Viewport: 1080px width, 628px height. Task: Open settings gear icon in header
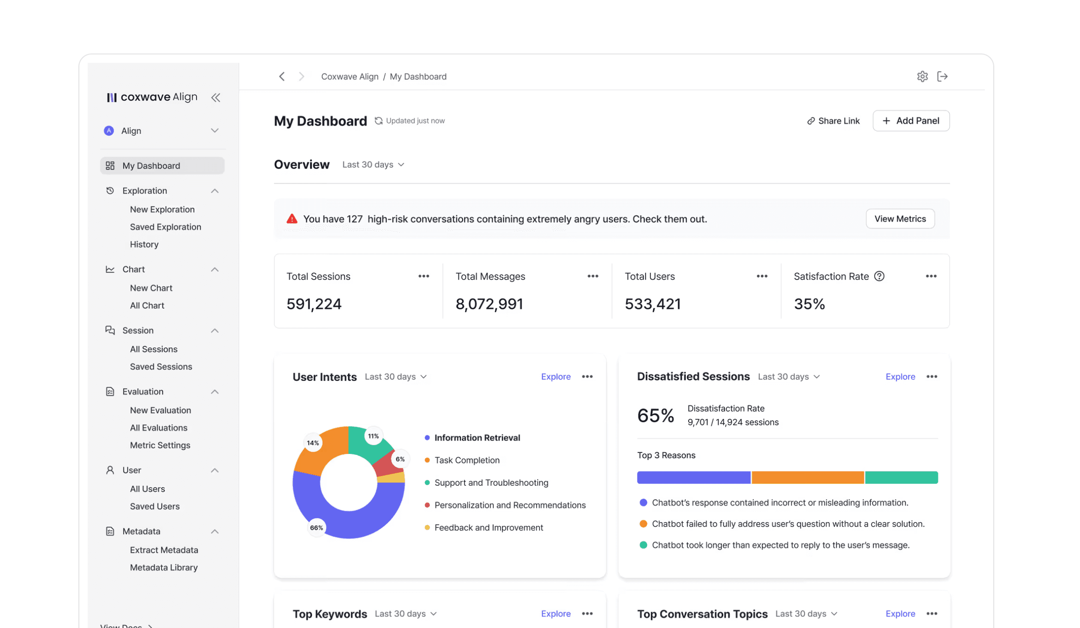pyautogui.click(x=922, y=77)
